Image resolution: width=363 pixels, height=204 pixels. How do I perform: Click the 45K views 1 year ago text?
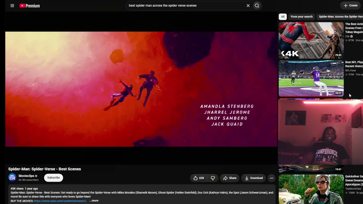[x=24, y=188]
